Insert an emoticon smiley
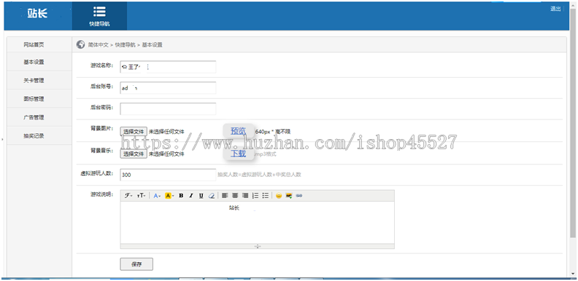578x281 pixels. pyautogui.click(x=279, y=196)
